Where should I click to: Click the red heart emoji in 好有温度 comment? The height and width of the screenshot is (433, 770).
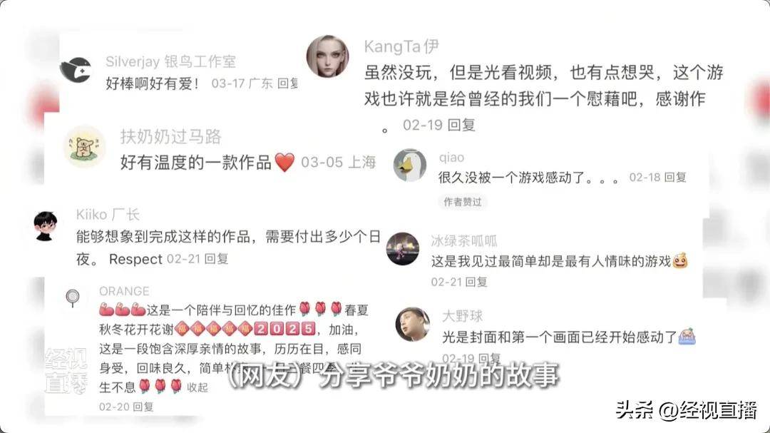tap(284, 162)
